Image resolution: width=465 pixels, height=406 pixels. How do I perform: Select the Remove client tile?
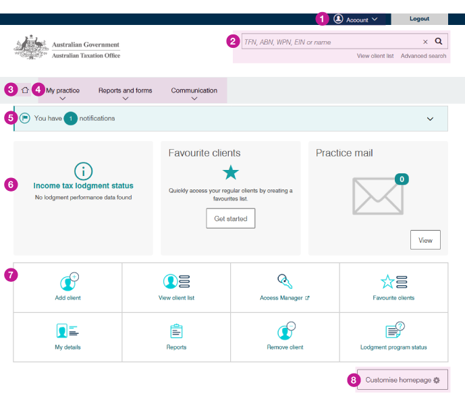coord(284,337)
